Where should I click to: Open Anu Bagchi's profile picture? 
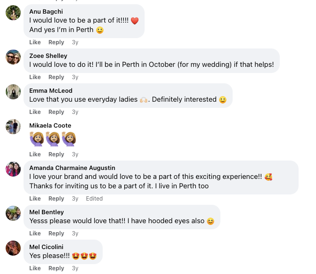tap(13, 13)
